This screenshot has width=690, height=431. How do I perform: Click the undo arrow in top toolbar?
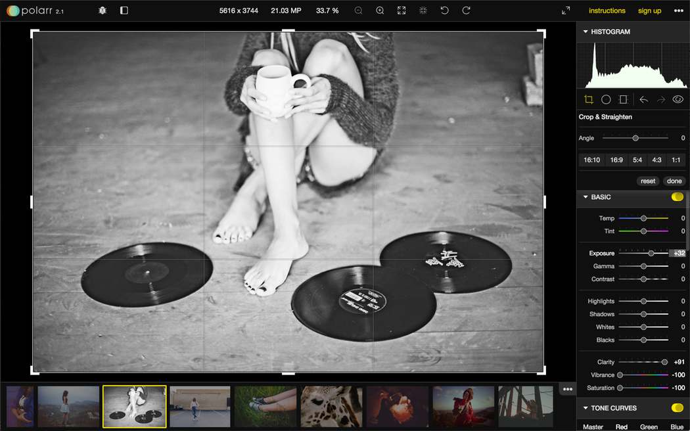444,11
